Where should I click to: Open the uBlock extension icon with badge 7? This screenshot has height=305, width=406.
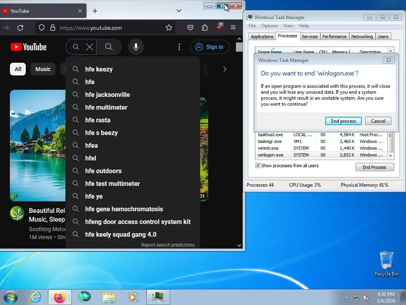click(219, 27)
